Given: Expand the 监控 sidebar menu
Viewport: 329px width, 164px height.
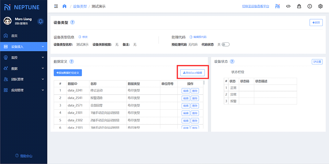Looking at the screenshot, I should click(23, 58).
